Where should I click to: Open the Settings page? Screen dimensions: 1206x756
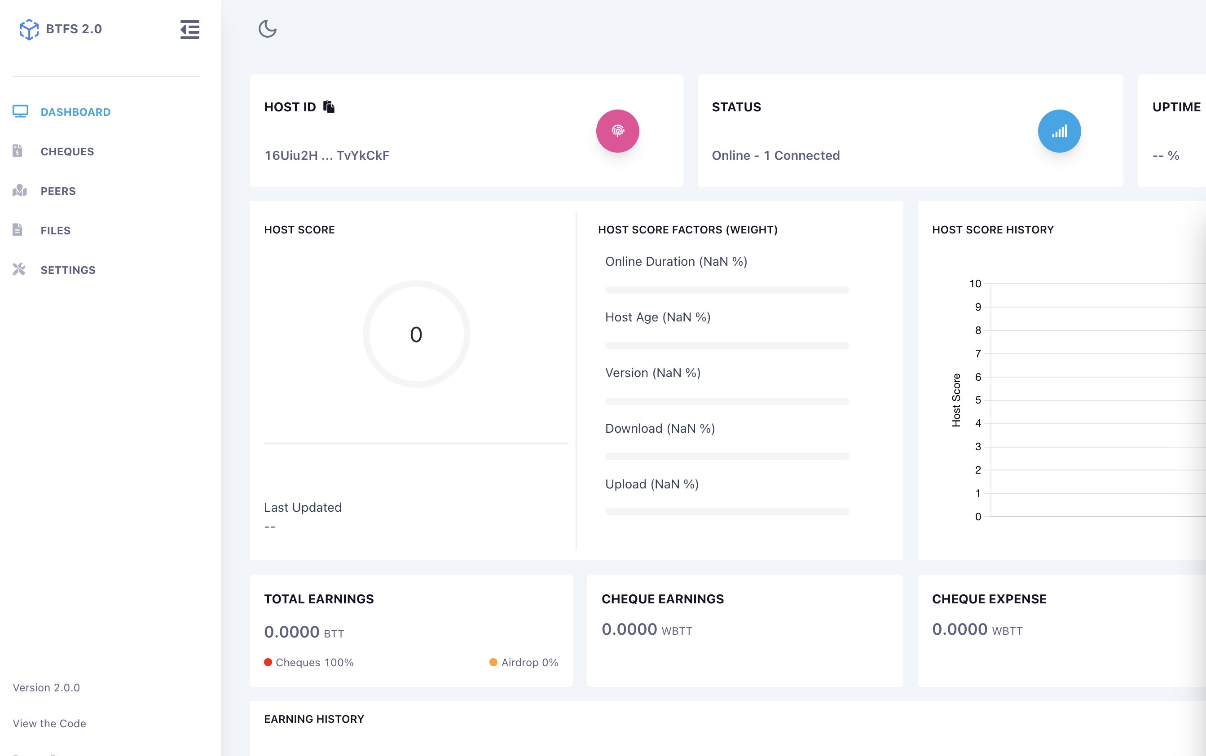point(68,270)
